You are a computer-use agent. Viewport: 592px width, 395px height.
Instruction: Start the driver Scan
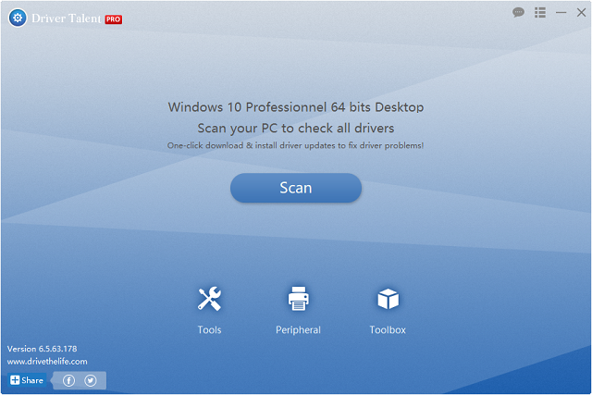point(296,188)
